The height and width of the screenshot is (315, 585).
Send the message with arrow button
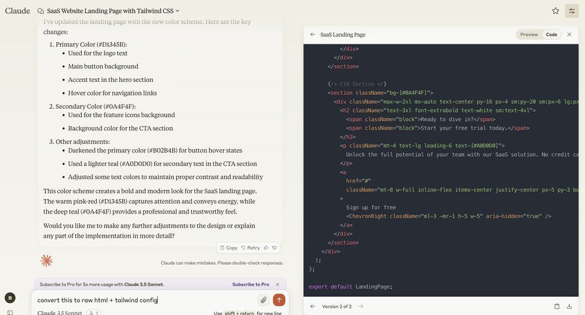click(279, 299)
